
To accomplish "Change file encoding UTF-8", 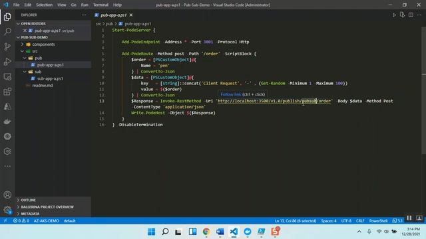I will pyautogui.click(x=346, y=221).
